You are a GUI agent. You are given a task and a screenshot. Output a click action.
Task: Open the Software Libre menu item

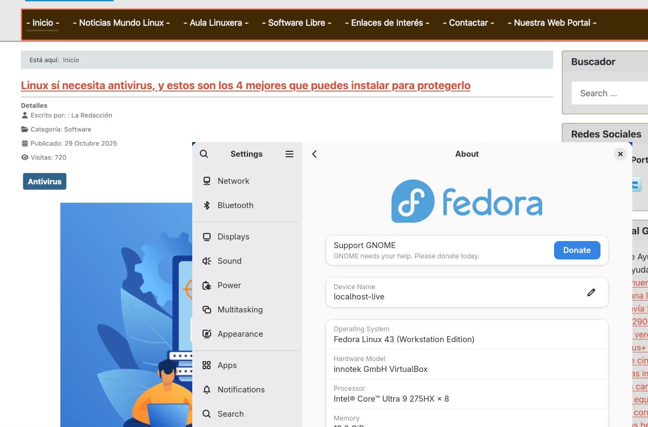pyautogui.click(x=296, y=23)
